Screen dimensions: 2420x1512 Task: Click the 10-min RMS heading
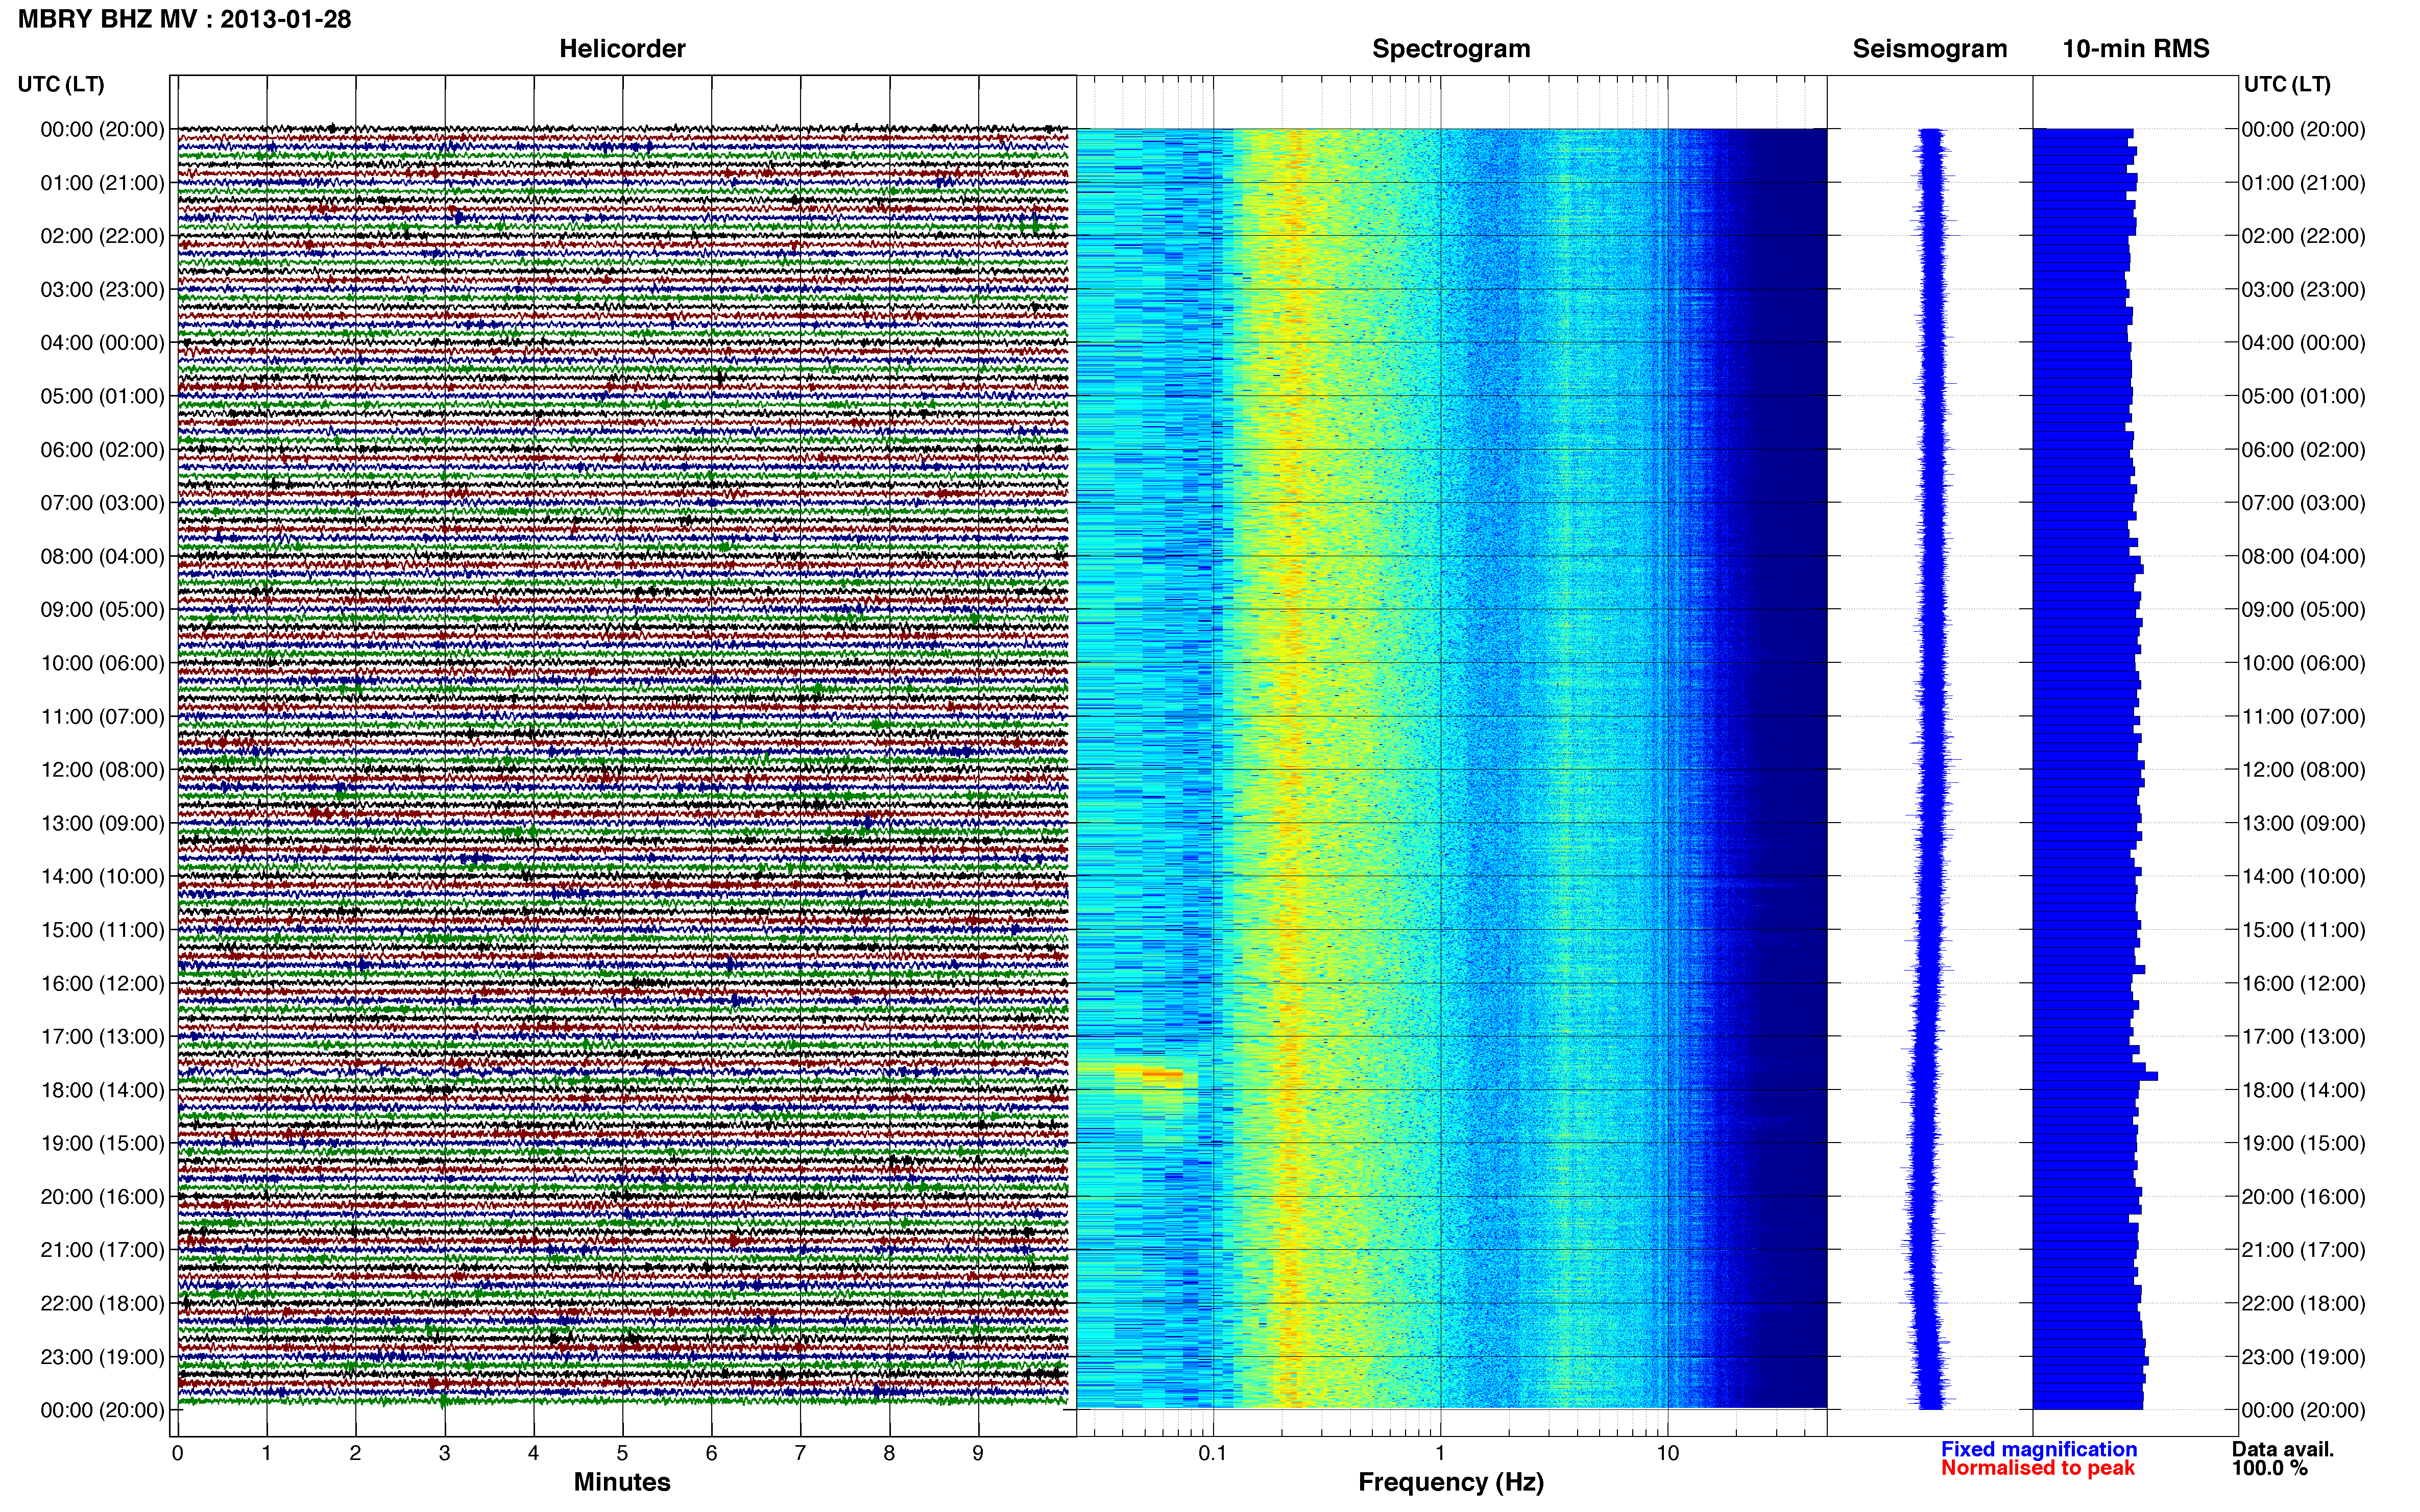point(2135,49)
